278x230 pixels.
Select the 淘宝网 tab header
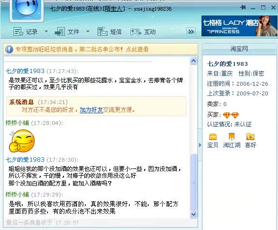click(x=239, y=49)
